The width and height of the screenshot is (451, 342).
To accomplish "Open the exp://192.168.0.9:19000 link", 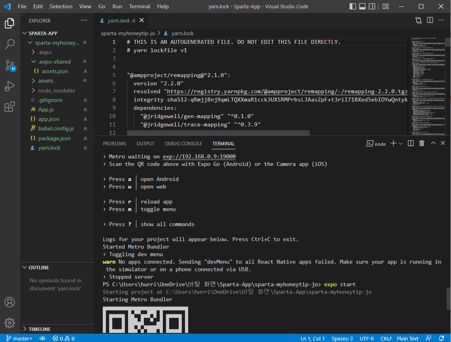I will (199, 156).
